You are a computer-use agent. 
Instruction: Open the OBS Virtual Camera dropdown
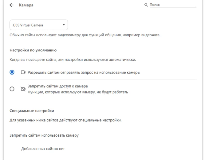[39, 25]
